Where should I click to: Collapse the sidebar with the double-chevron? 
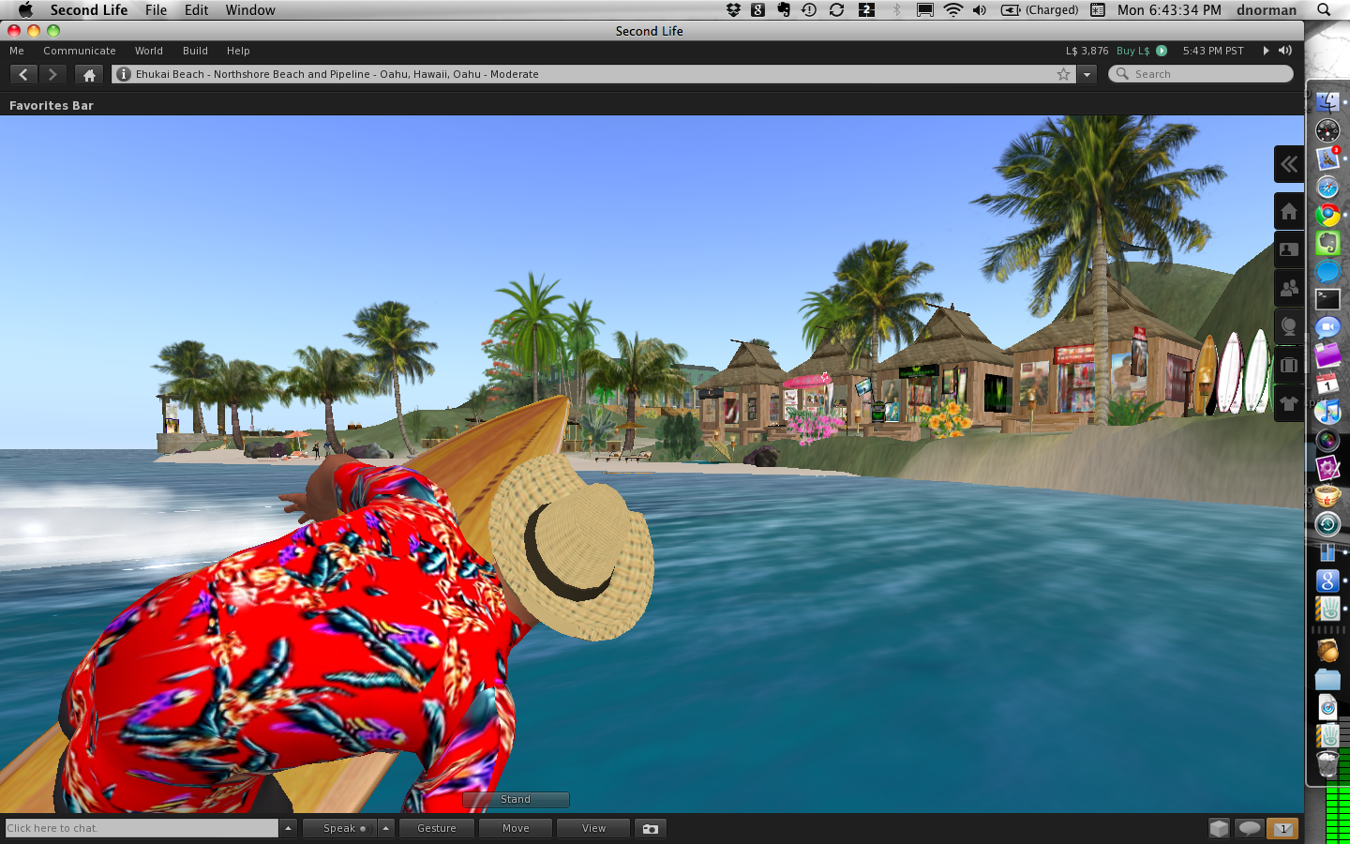[x=1289, y=164]
